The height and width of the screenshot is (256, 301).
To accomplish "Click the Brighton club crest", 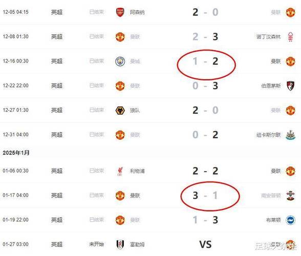I will [x=290, y=220].
